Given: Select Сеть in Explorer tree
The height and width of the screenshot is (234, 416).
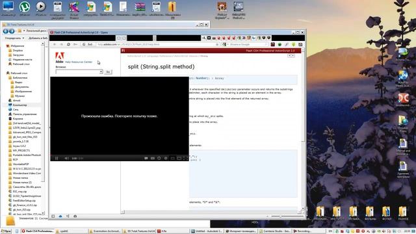Looking at the screenshot, I should 16,110.
